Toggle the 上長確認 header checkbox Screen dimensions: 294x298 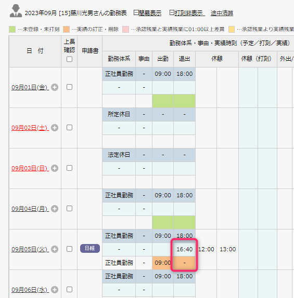click(x=69, y=59)
